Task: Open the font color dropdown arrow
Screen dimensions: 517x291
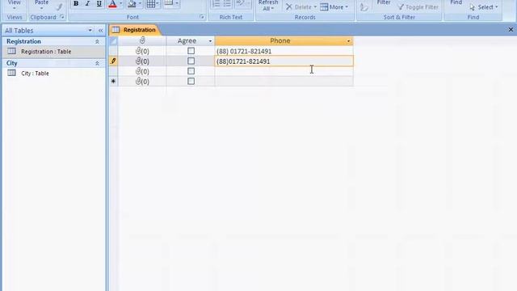Action: 121,4
